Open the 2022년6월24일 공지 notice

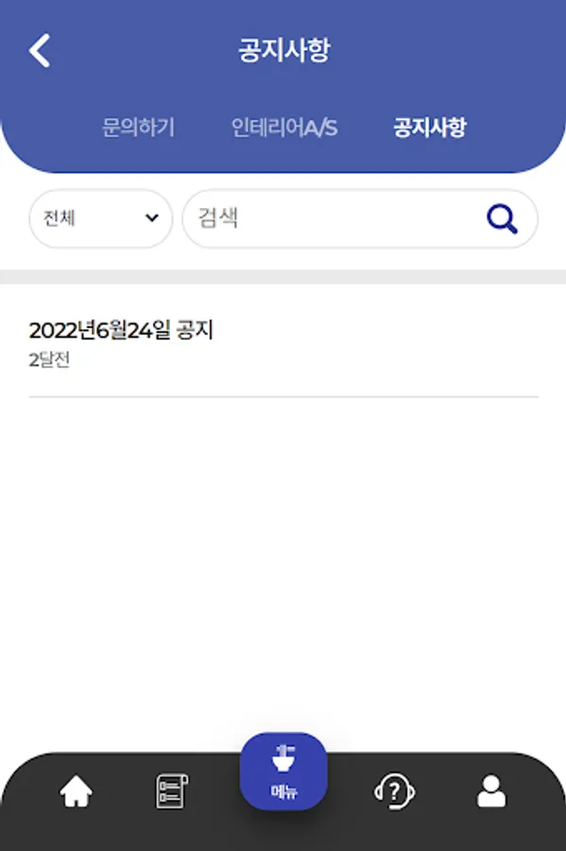pos(121,330)
